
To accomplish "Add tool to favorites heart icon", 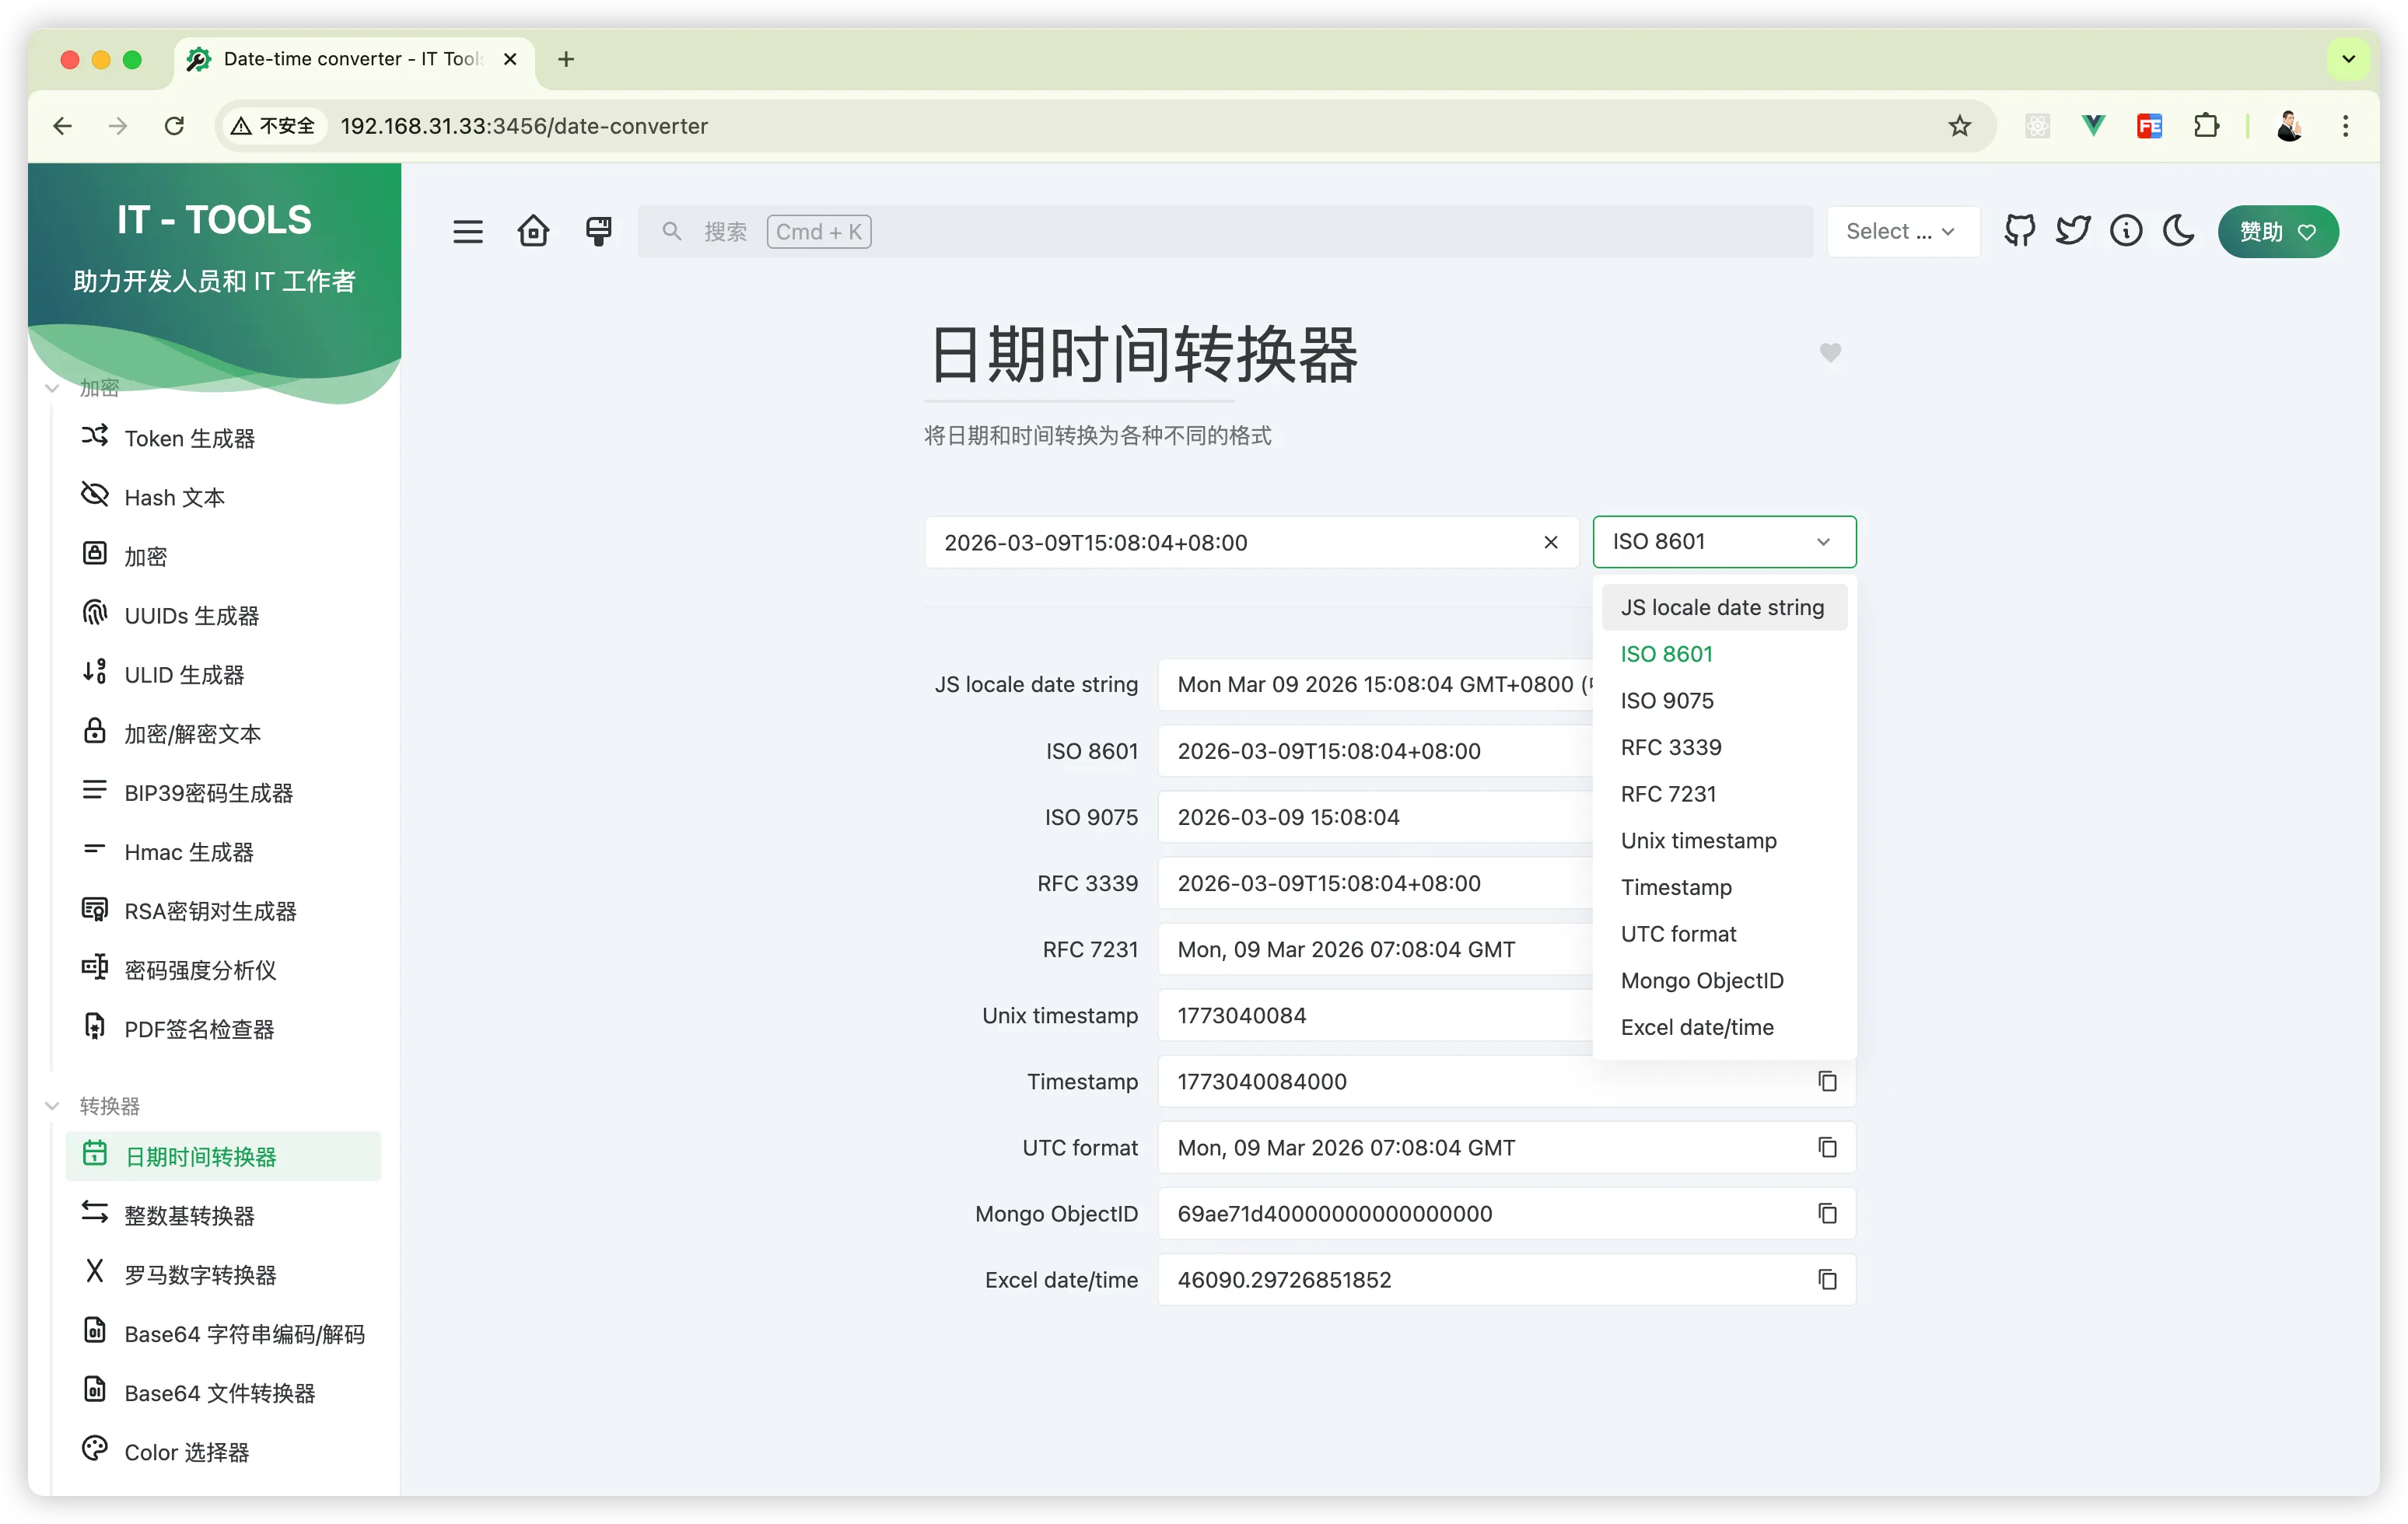I will pos(1830,352).
